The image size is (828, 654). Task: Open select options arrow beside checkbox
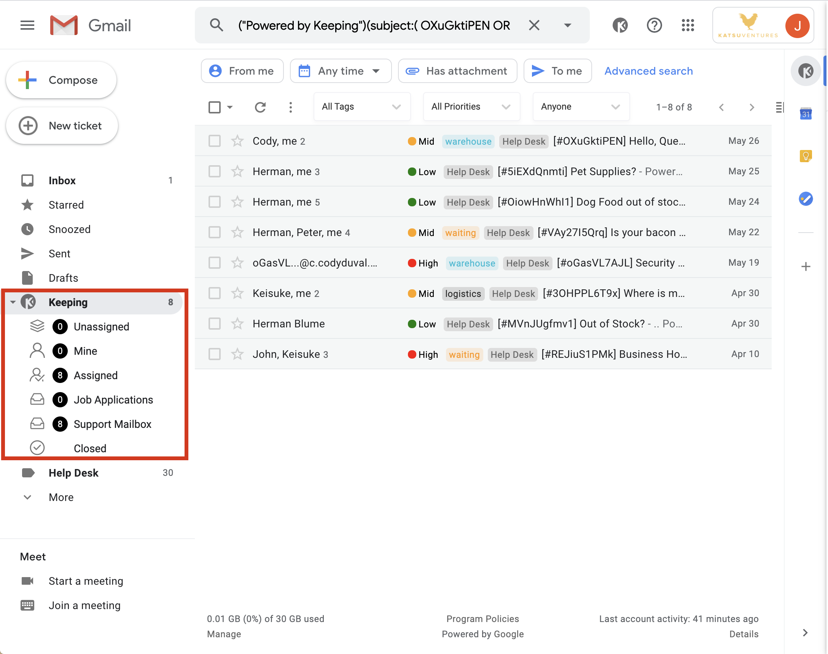click(x=230, y=107)
